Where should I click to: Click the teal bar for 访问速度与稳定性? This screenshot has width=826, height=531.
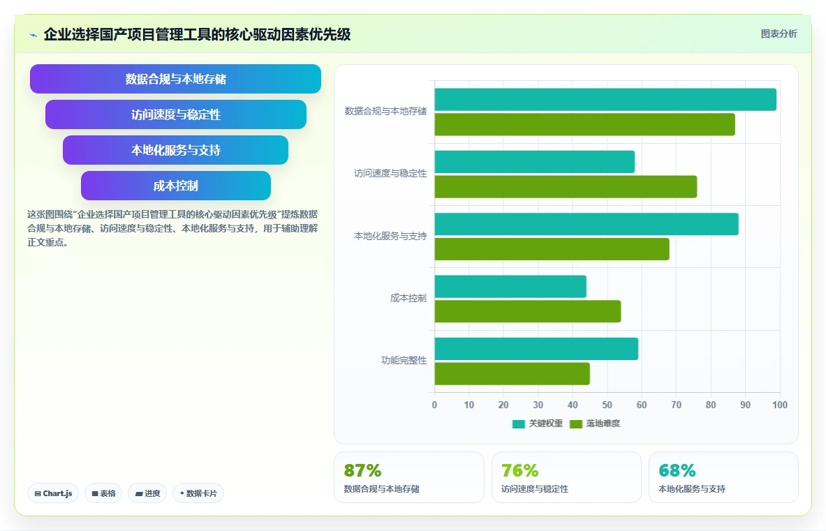[535, 162]
